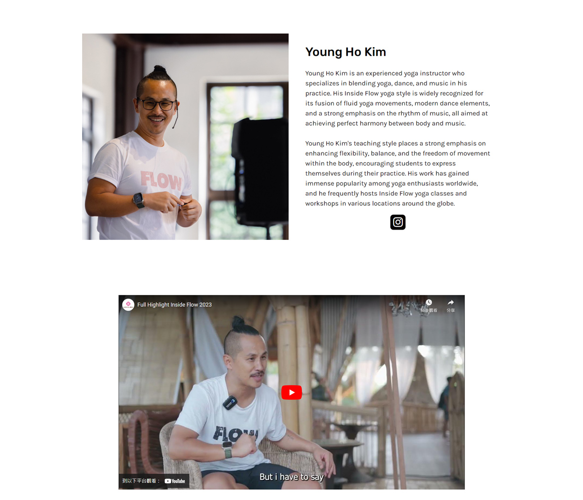This screenshot has width=583, height=500.
Task: Click the Share arrow icon on video
Action: (x=451, y=302)
